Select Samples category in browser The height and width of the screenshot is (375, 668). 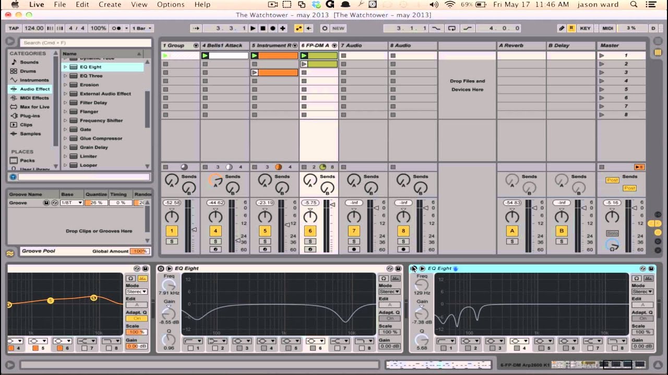30,133
